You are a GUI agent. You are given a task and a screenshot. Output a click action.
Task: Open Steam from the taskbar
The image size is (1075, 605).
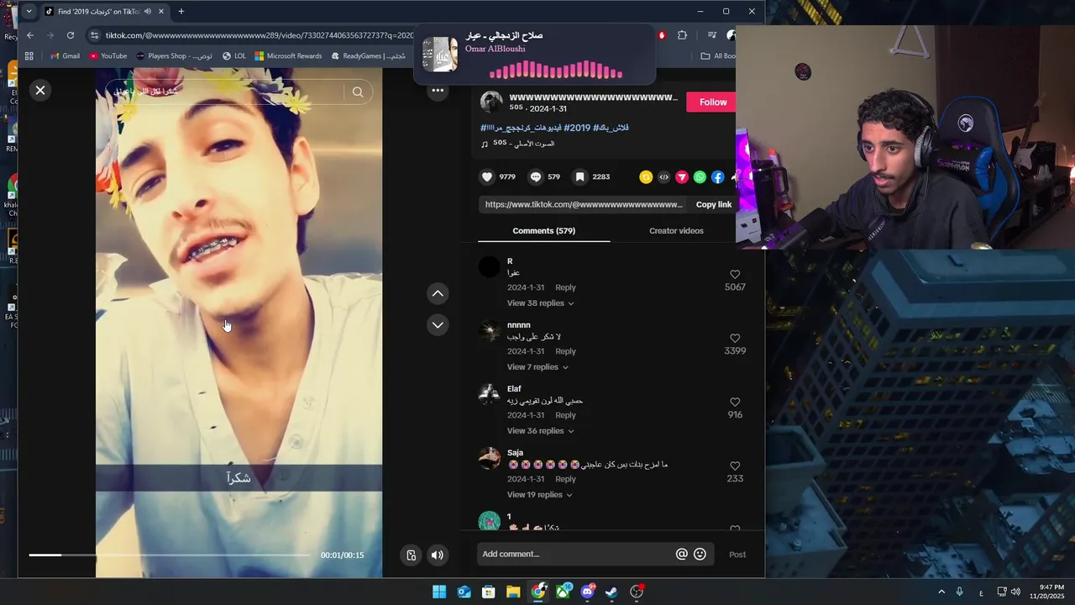click(x=611, y=592)
